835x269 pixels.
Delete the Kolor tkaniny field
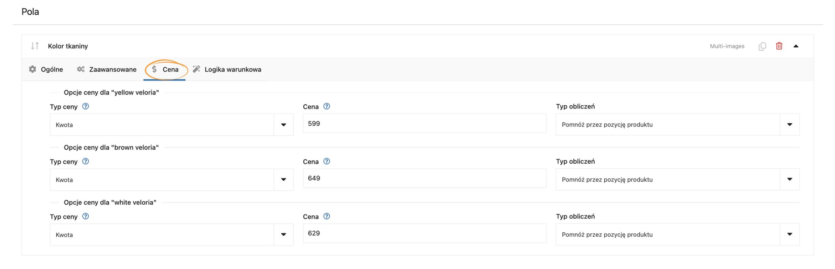(x=779, y=46)
